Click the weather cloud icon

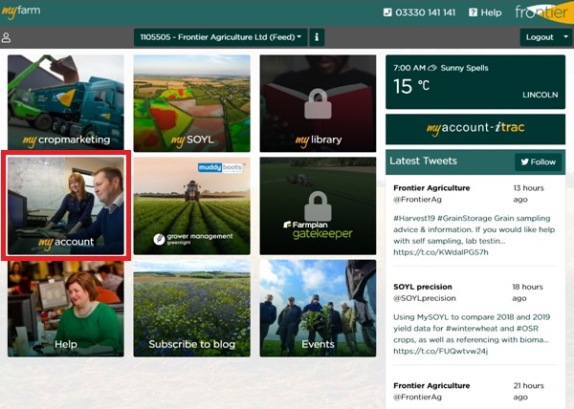click(432, 68)
